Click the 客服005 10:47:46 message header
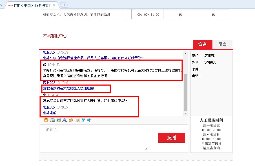255x166 pixels. pos(56,83)
